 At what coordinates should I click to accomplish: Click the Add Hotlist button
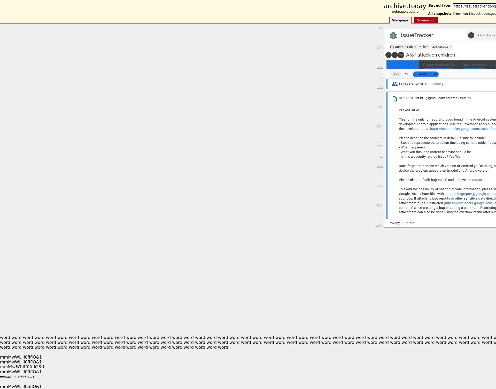426,74
